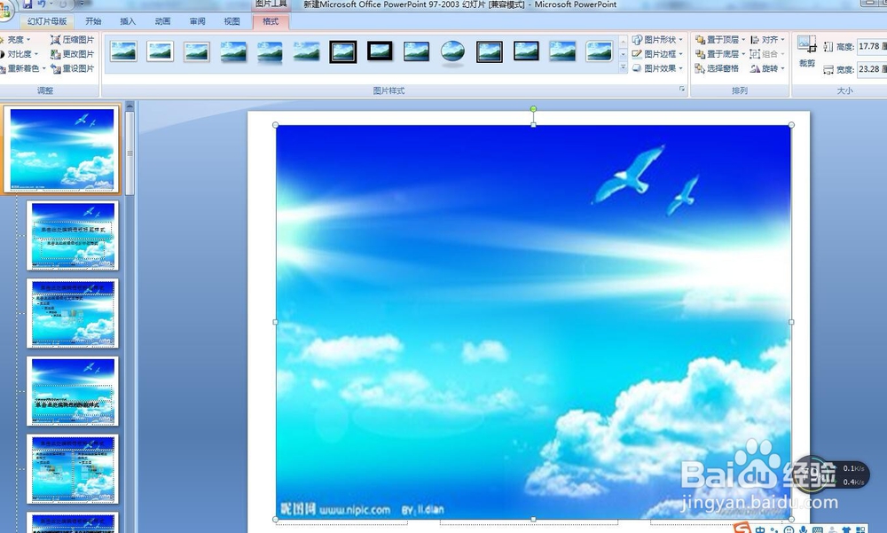The width and height of the screenshot is (887, 533).
Task: Open the Brightness (亮度) dropdown
Action: click(15, 40)
